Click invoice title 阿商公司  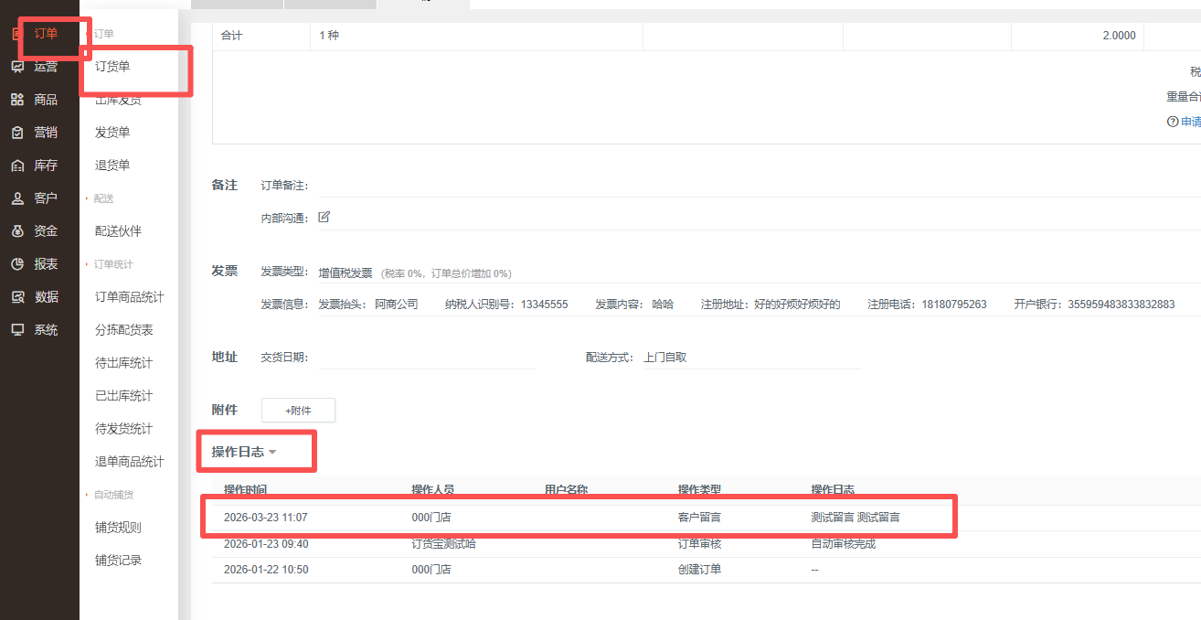point(396,305)
